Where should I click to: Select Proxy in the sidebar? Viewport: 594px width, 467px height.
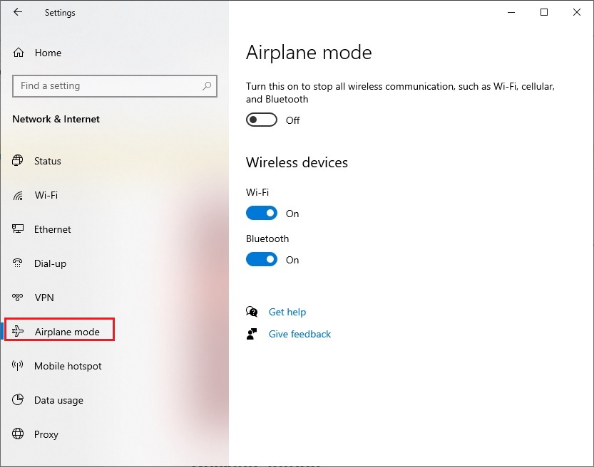[46, 434]
